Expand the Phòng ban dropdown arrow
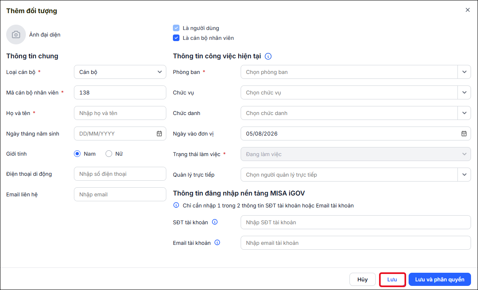Image resolution: width=478 pixels, height=290 pixels. point(464,72)
